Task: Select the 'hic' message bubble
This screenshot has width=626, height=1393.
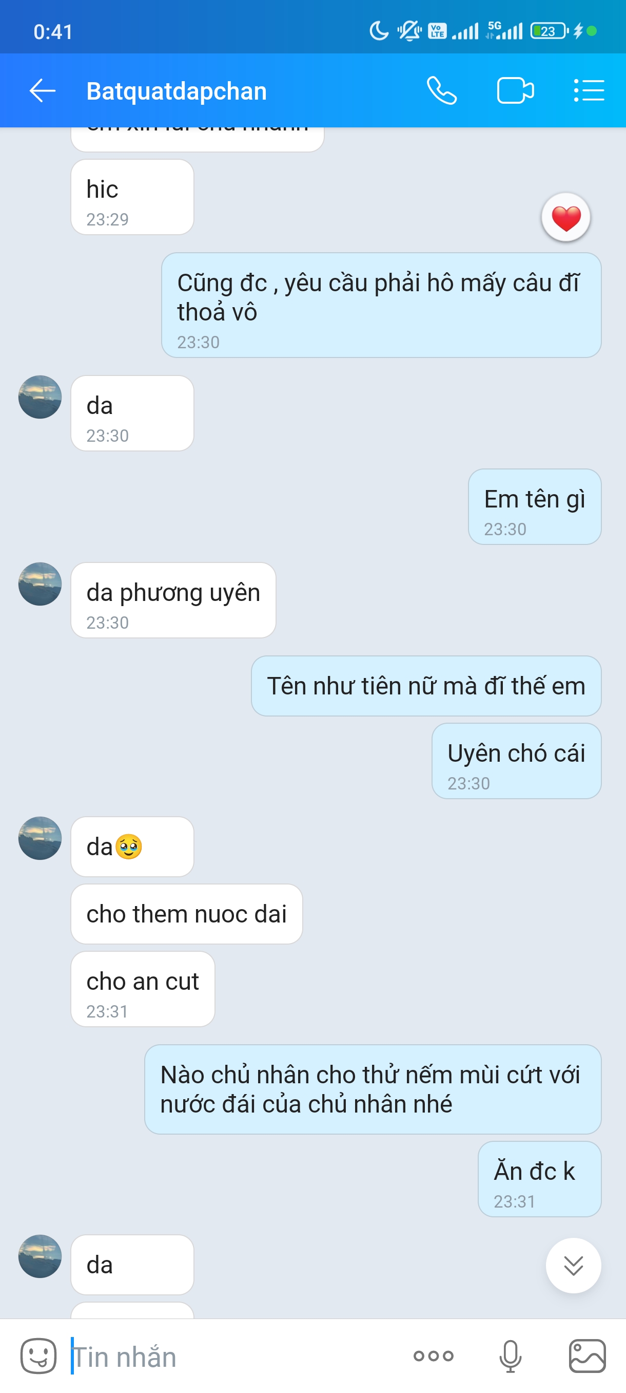Action: [x=132, y=197]
